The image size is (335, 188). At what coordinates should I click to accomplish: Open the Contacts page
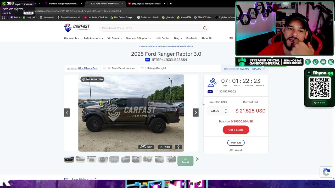pos(192,38)
